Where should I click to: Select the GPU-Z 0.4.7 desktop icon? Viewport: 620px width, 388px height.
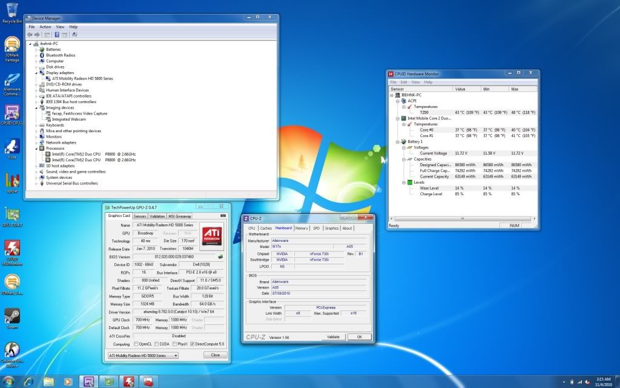[x=12, y=217]
